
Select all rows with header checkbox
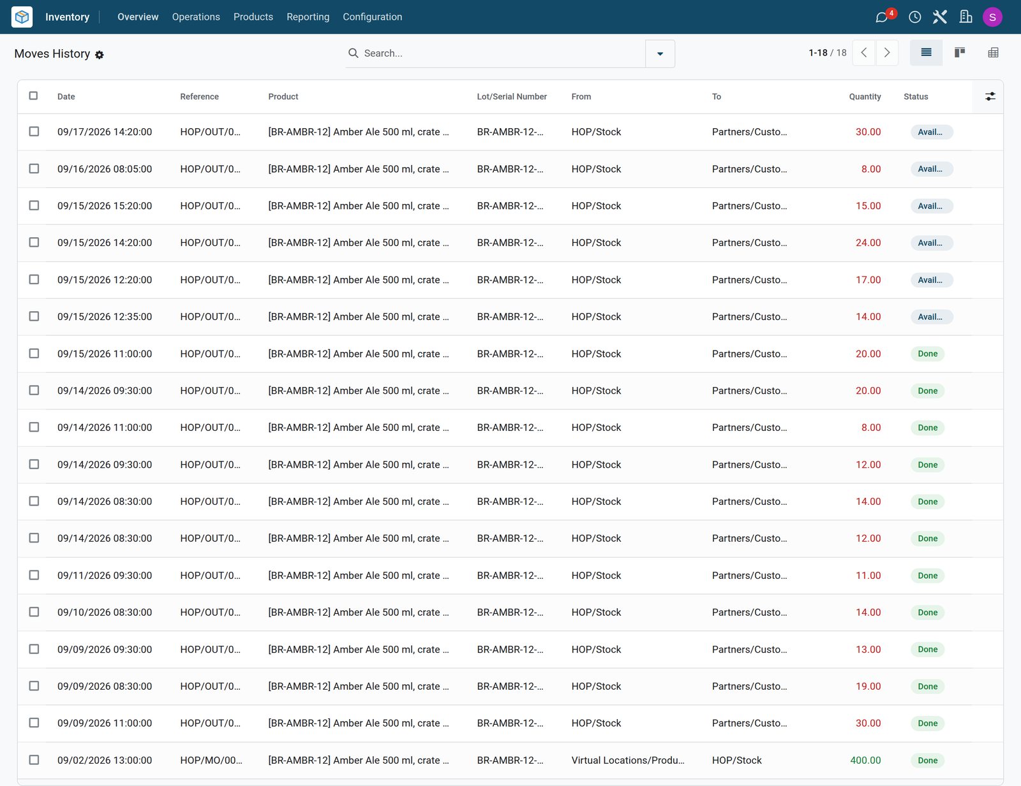34,96
